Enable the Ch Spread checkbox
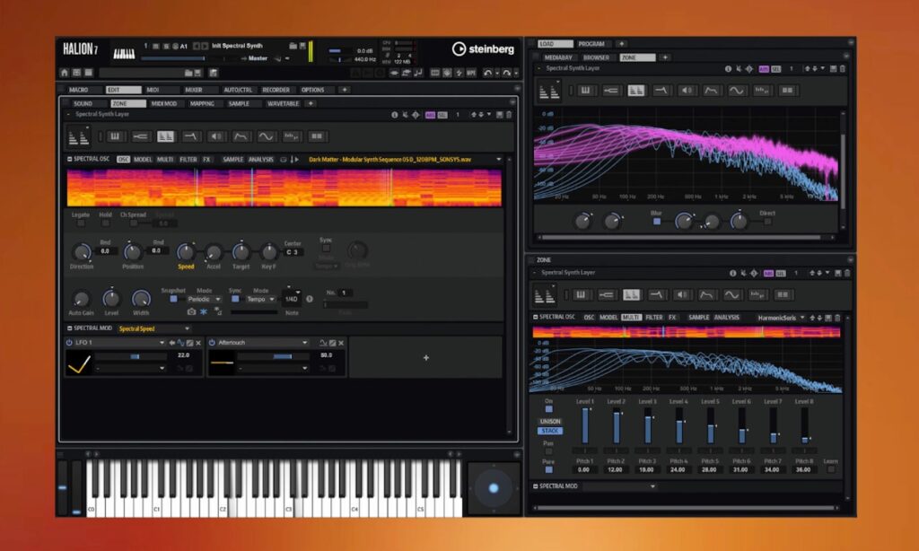919x551 pixels. (134, 223)
